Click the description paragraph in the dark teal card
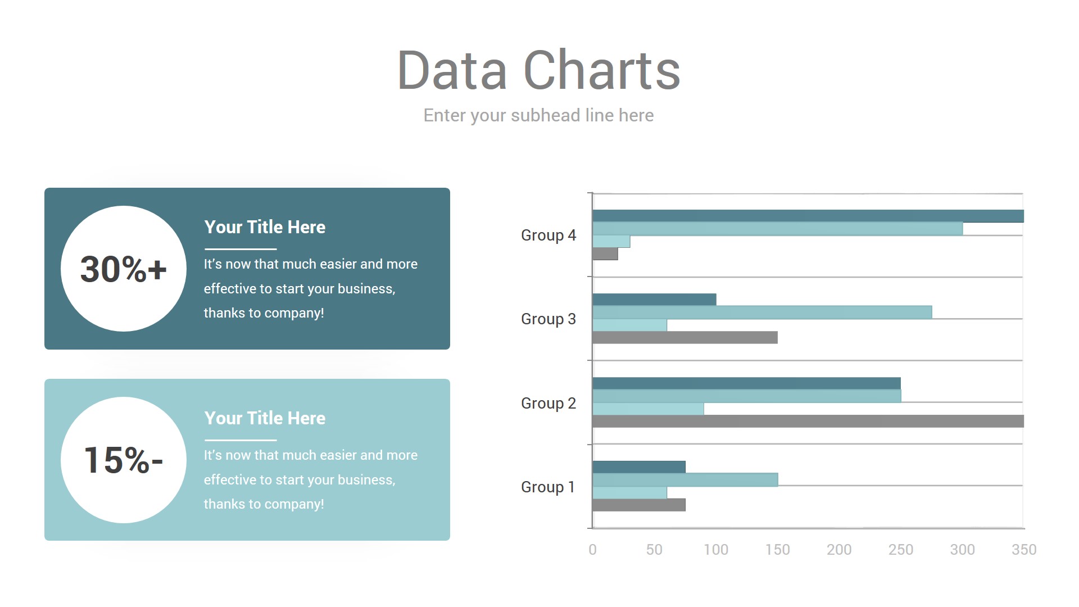This screenshot has height=607, width=1079. (310, 288)
